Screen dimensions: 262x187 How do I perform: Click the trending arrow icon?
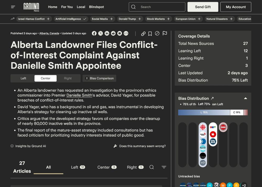click(13, 19)
